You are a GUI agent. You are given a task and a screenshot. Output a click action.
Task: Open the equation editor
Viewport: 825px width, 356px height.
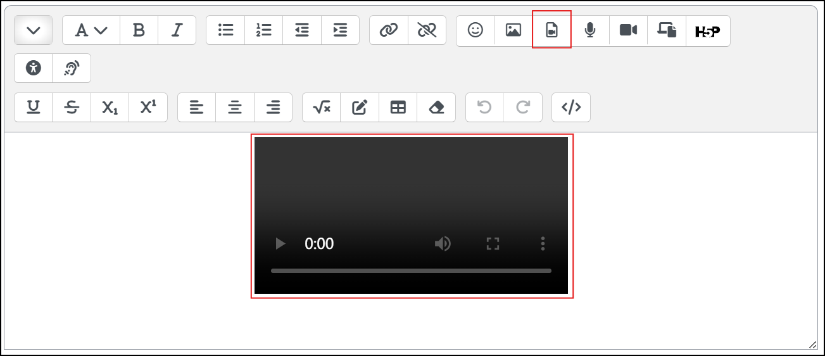point(322,108)
